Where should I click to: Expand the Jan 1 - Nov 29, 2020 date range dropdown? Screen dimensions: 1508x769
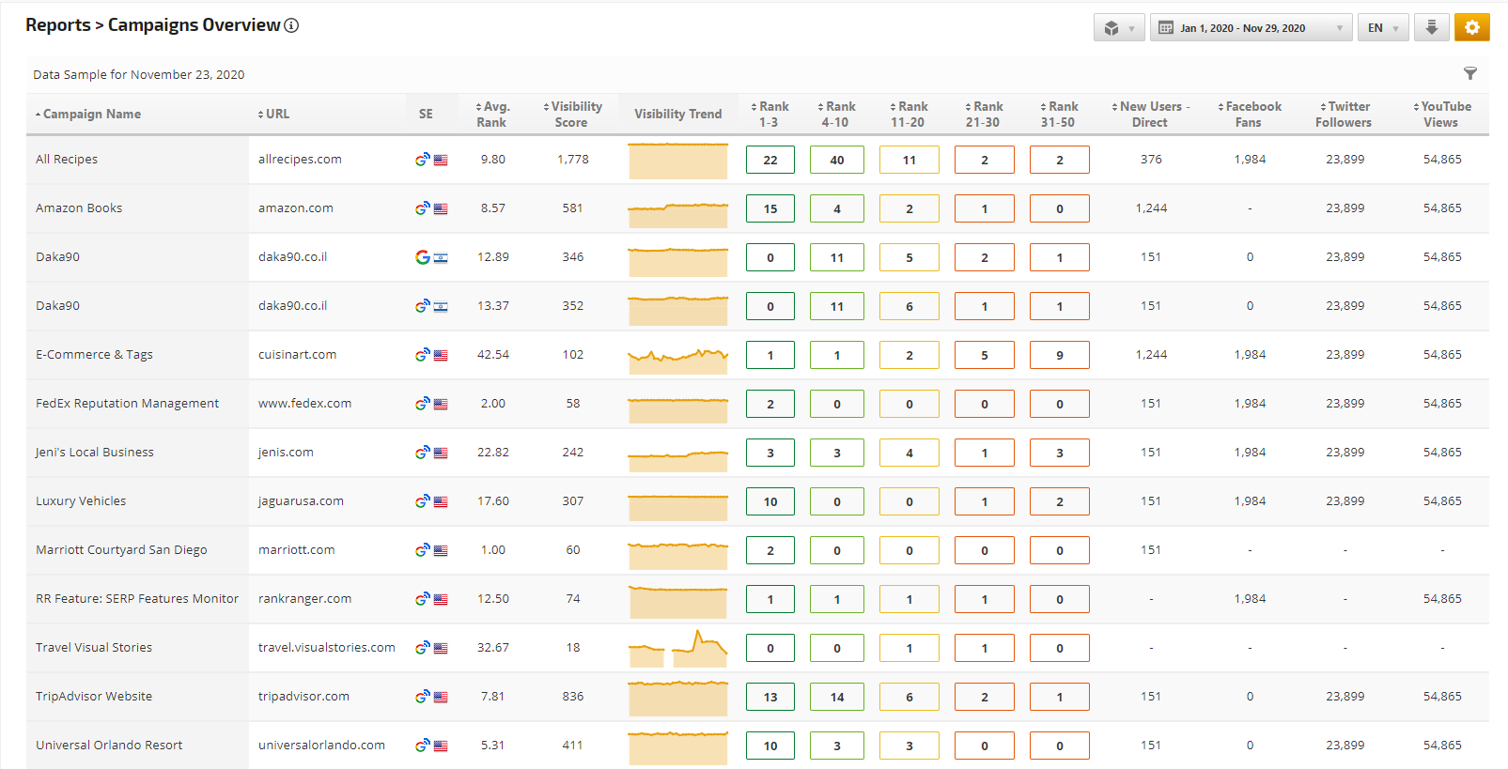1251,28
